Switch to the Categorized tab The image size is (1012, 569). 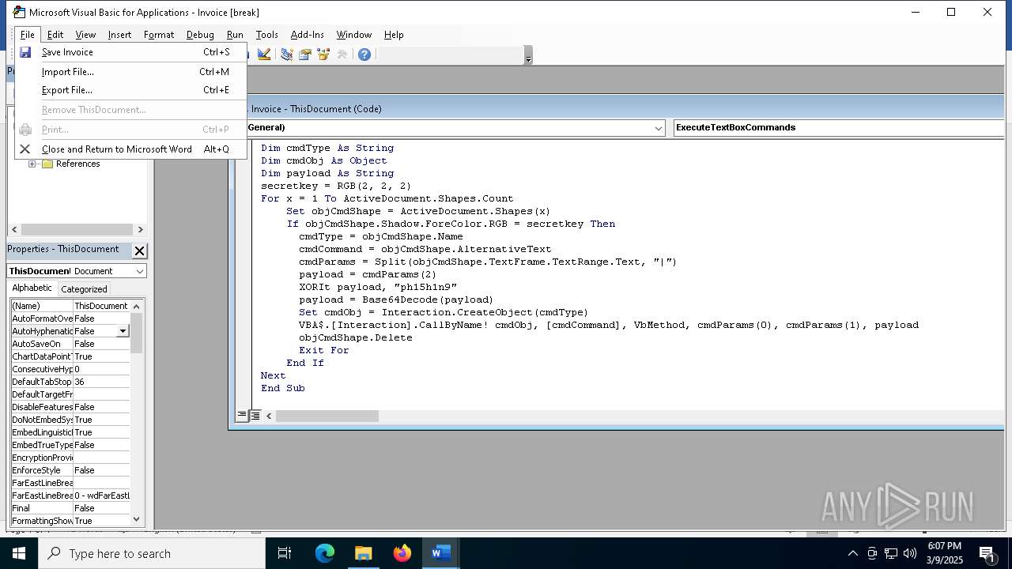click(84, 289)
